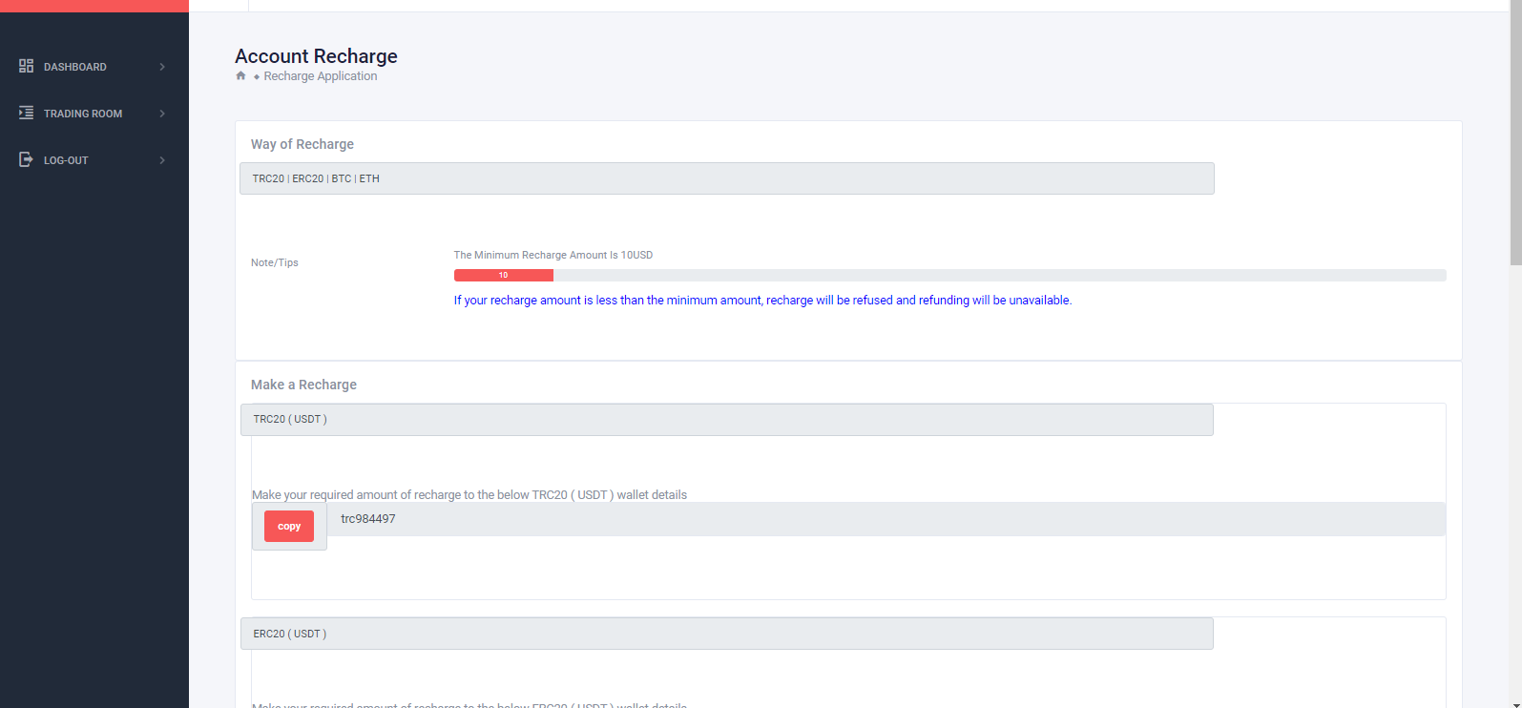Select the ERC20 (USDT) recharge field

pos(726,634)
